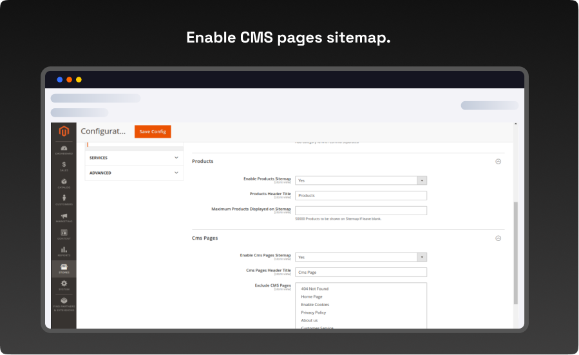
Task: Open the Enable Cms Pages Sitemap dropdown
Action: pyautogui.click(x=361, y=256)
